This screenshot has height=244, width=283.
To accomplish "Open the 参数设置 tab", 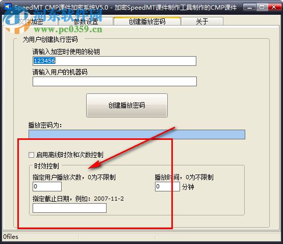I will pos(86,21).
